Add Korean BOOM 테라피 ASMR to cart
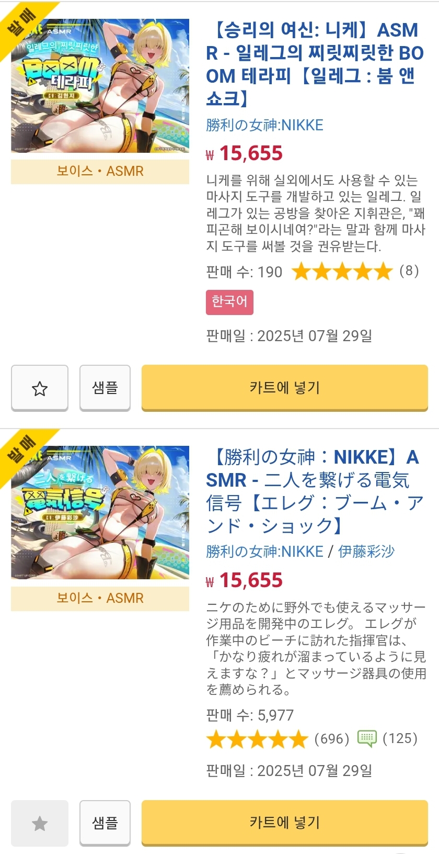The width and height of the screenshot is (439, 854). tap(284, 388)
